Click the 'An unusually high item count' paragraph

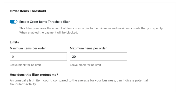pos(79,82)
